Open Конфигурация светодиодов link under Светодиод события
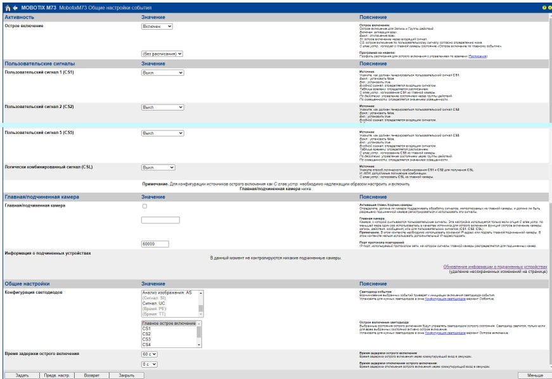 [445, 299]
